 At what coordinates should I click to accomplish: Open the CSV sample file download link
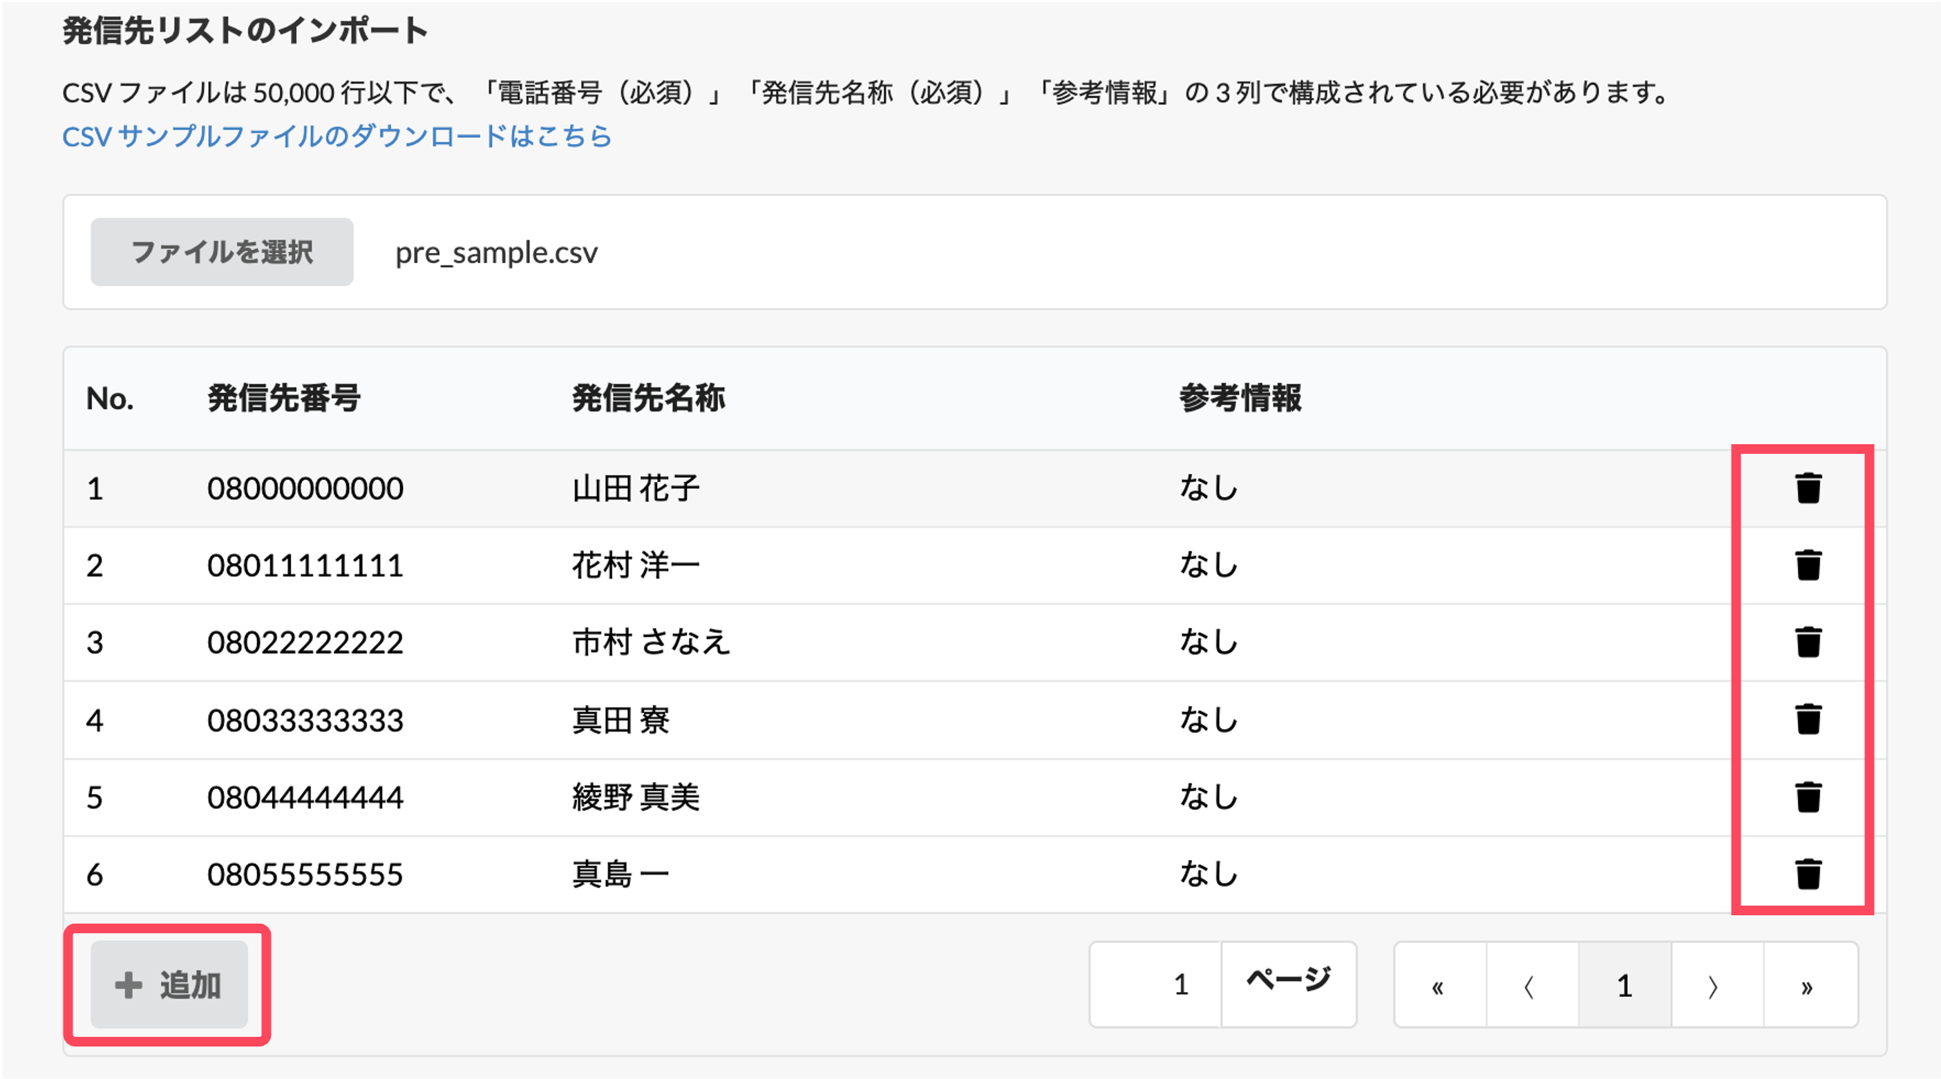coord(337,136)
